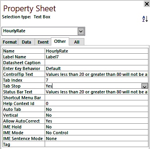Show the All properties tab
150x149 pixels.
point(77,42)
